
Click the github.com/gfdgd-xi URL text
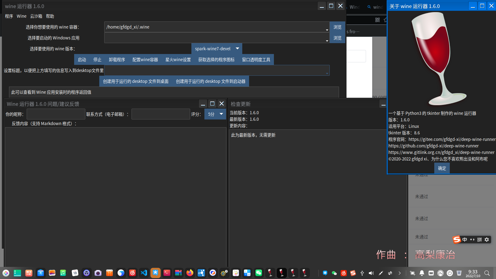pyautogui.click(x=433, y=146)
